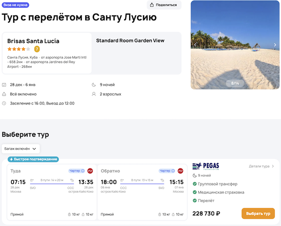Click the calendar icon beside 28 дек - 6 янв
This screenshot has height=226, width=281.
point(4,85)
